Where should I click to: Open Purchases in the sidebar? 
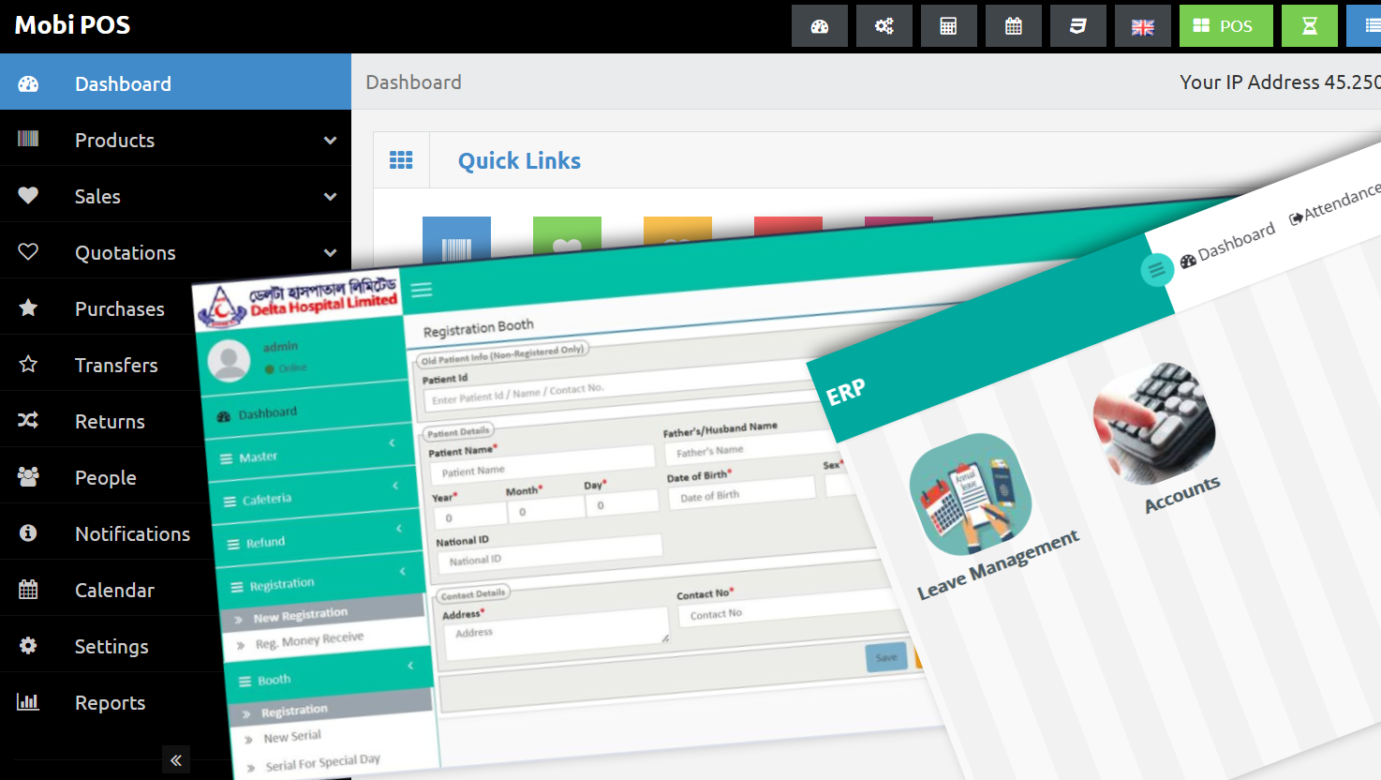[119, 308]
